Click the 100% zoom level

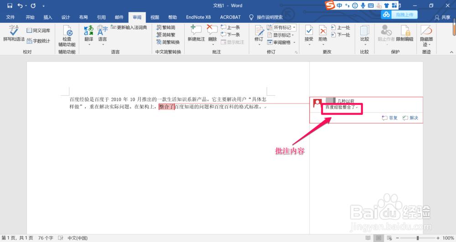point(448,238)
